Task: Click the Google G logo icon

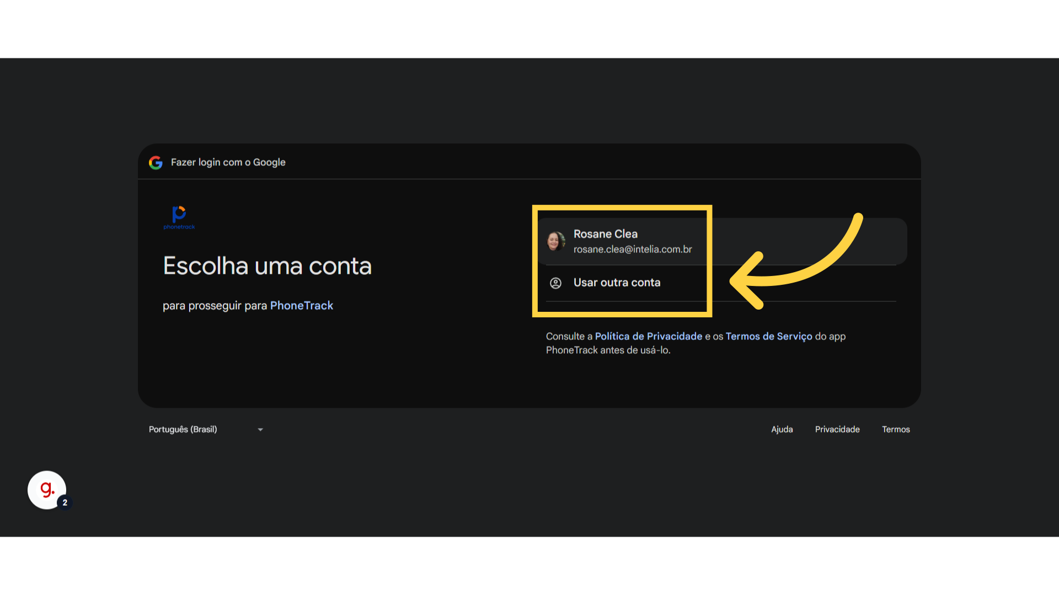Action: pos(156,163)
